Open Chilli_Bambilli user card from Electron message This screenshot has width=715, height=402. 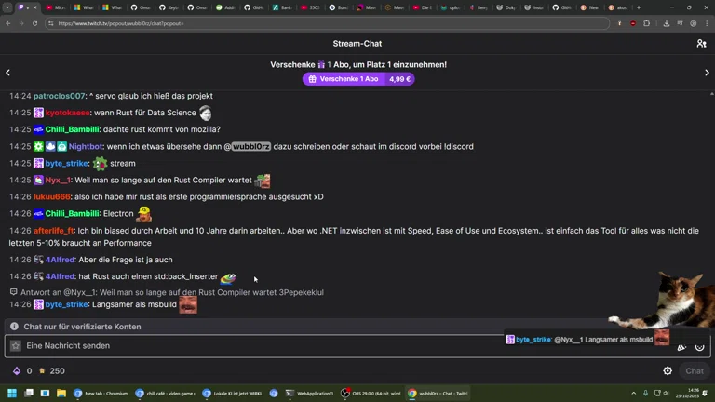coord(73,214)
